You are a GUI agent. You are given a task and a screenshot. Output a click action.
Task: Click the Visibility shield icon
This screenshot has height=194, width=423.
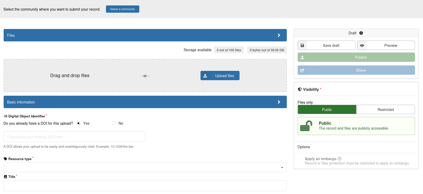point(300,89)
